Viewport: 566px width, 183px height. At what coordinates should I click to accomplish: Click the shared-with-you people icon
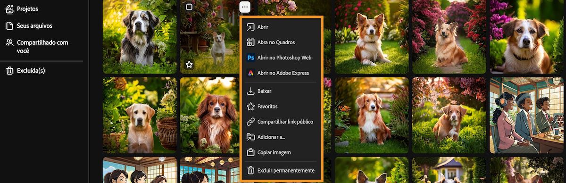point(9,42)
